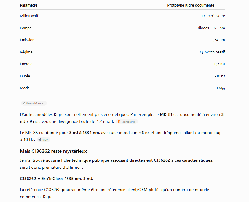Click the ResearchGate logo icon
This screenshot has height=202, width=249.
point(23,103)
